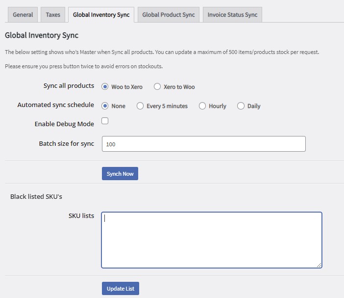Enable Debug Mode checkbox

coord(105,121)
